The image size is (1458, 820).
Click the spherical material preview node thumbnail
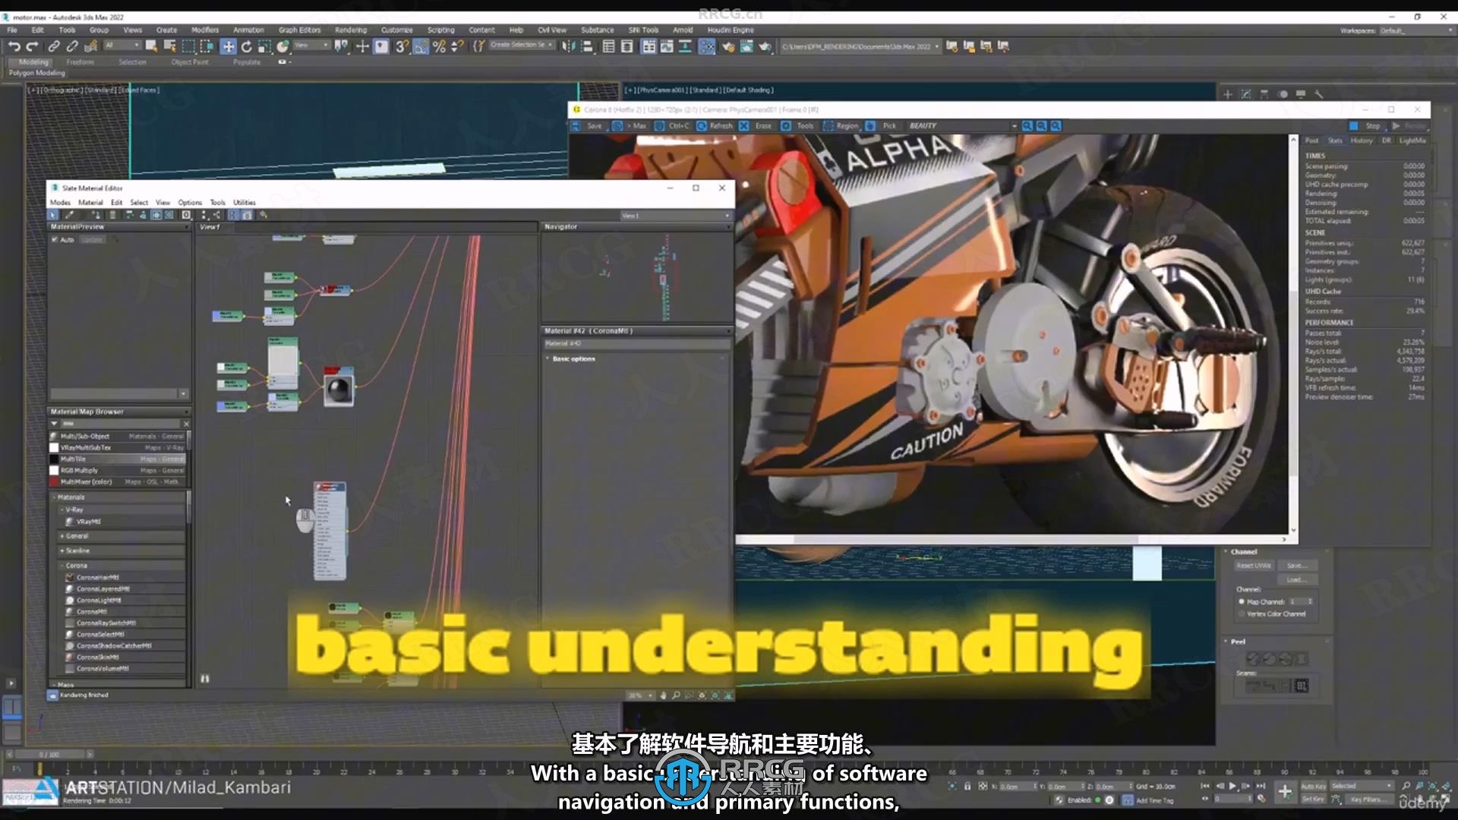(x=339, y=390)
